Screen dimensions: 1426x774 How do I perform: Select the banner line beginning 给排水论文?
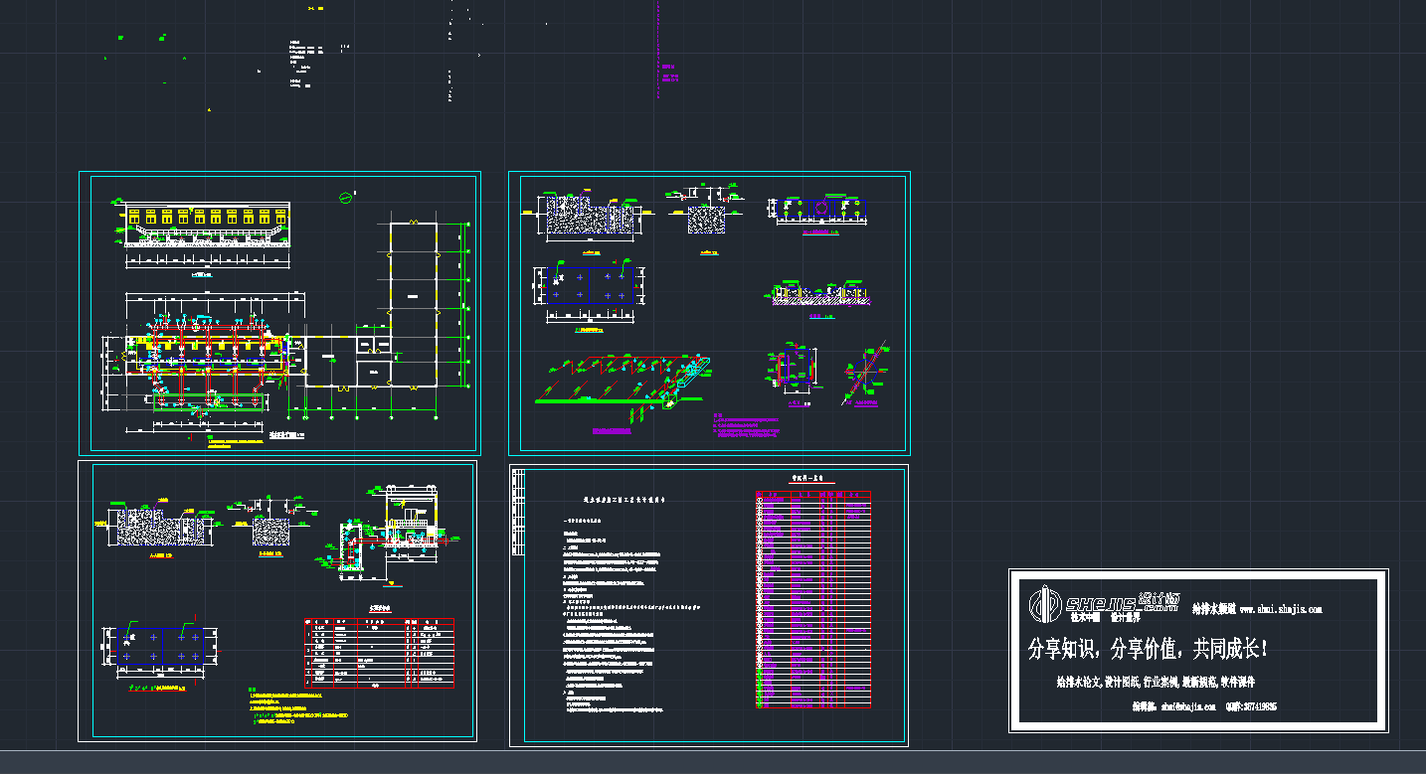tap(1156, 683)
